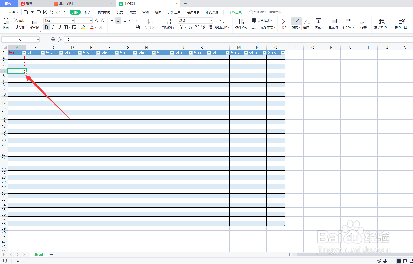
Task: Toggle Underline formatting
Action: point(59,27)
